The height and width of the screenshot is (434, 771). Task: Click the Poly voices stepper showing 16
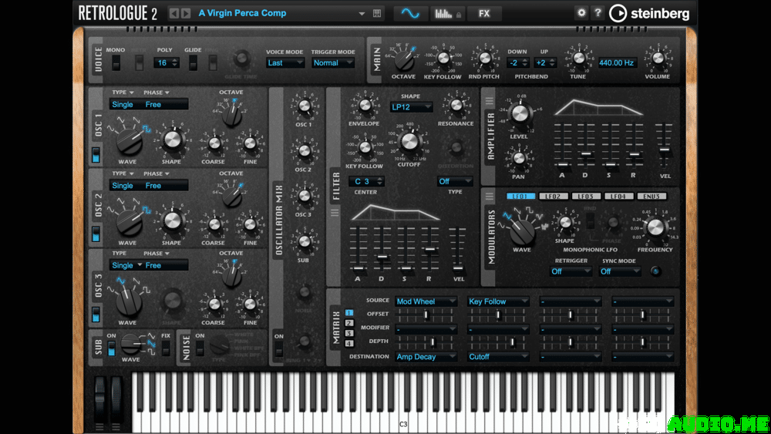167,63
